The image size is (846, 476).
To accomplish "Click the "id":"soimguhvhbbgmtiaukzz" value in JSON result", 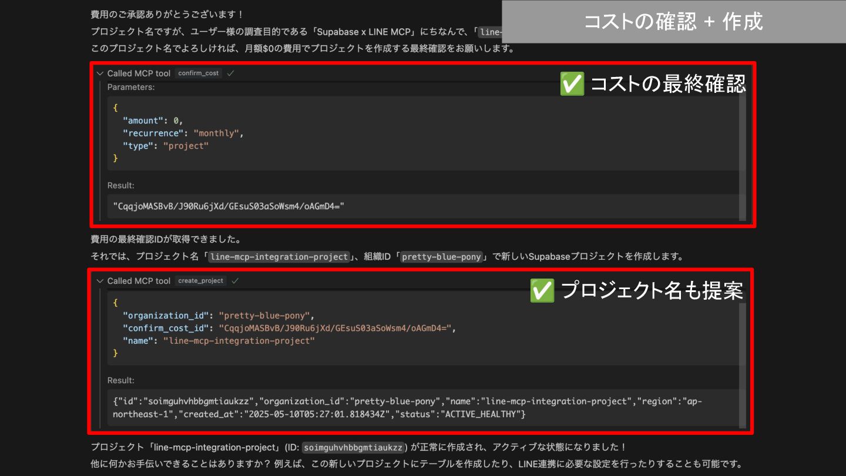I will tap(185, 402).
